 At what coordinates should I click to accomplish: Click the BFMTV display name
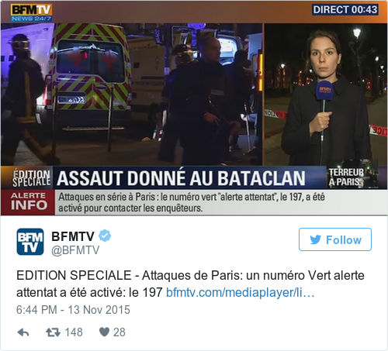tap(73, 236)
